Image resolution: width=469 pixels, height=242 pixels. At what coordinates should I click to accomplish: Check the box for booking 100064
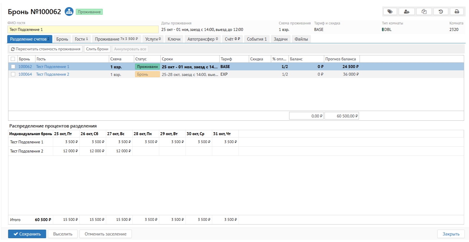click(13, 74)
